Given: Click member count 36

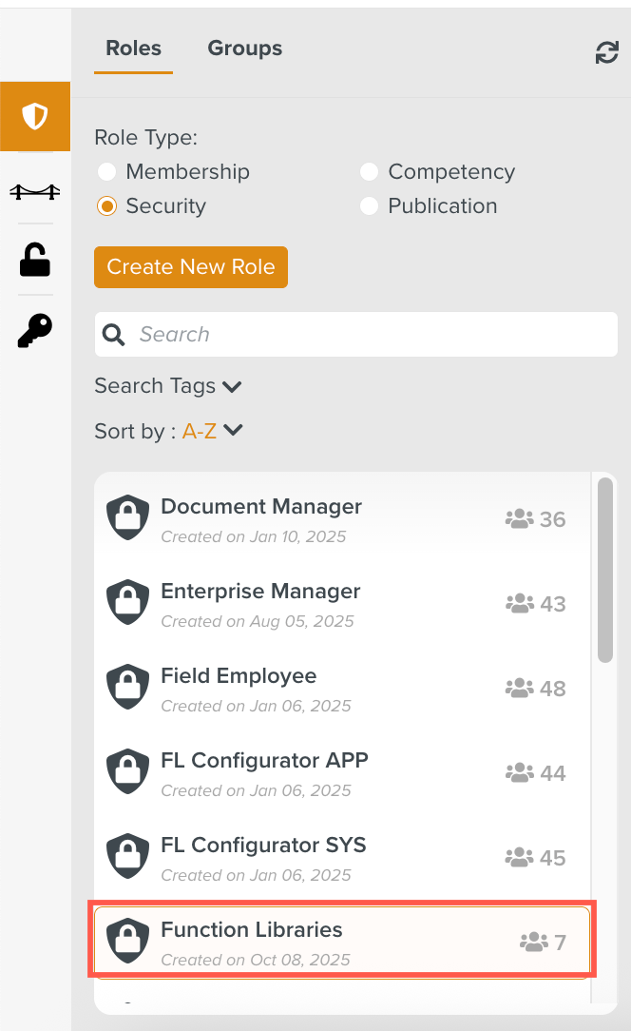Looking at the screenshot, I should tap(553, 519).
